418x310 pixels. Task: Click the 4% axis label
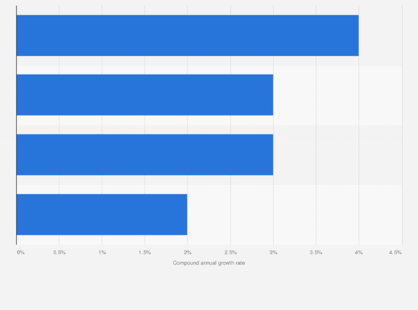359,252
